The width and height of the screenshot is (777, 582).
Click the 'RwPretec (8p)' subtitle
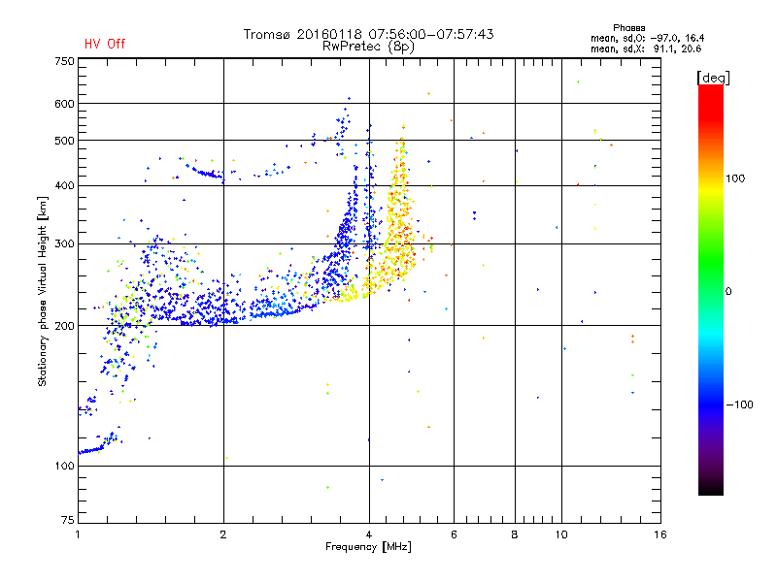[368, 47]
